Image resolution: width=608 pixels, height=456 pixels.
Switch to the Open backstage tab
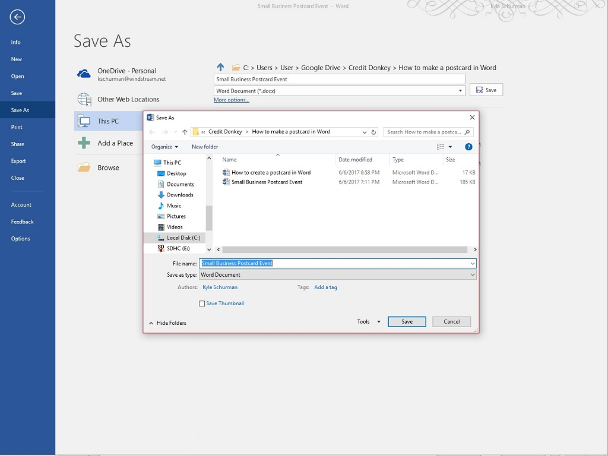pyautogui.click(x=17, y=76)
